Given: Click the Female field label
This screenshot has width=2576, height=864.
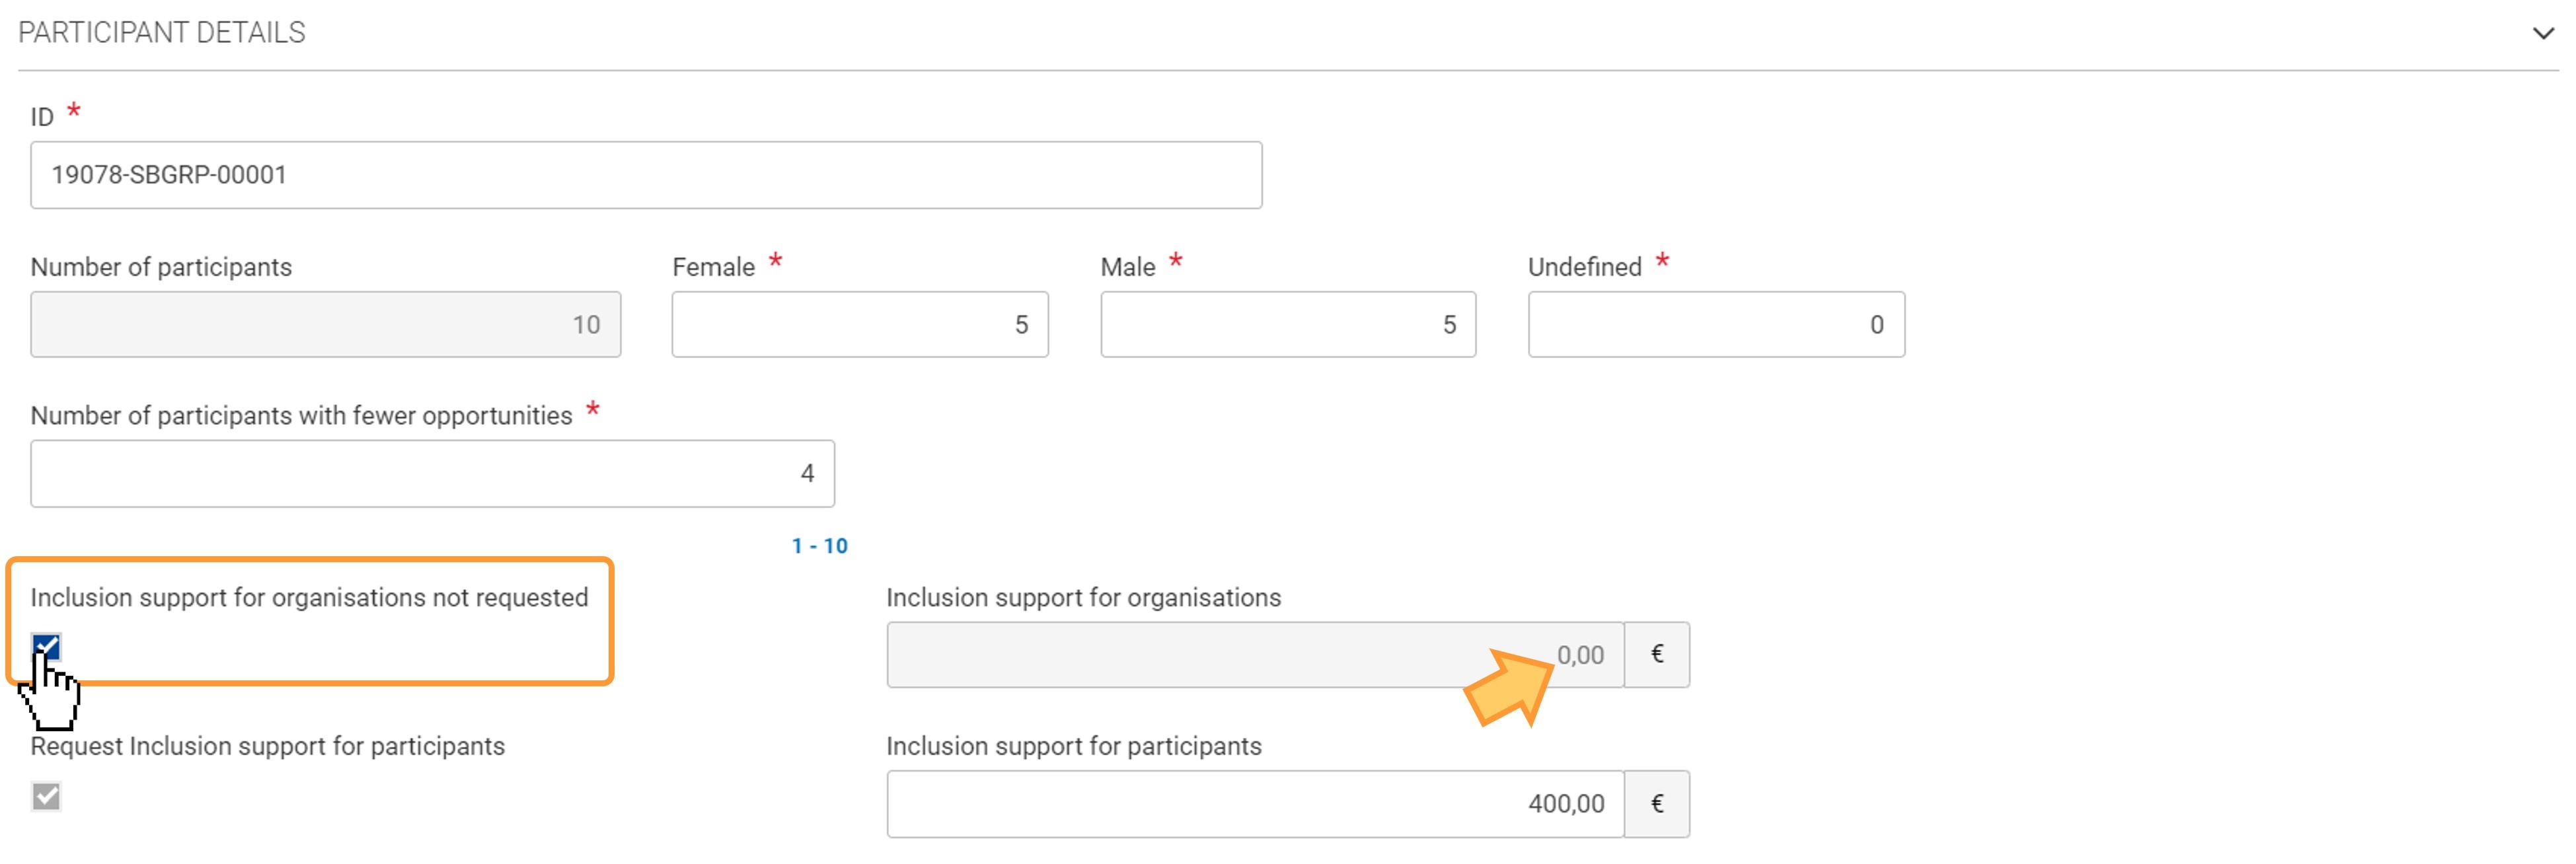Looking at the screenshot, I should [x=713, y=268].
